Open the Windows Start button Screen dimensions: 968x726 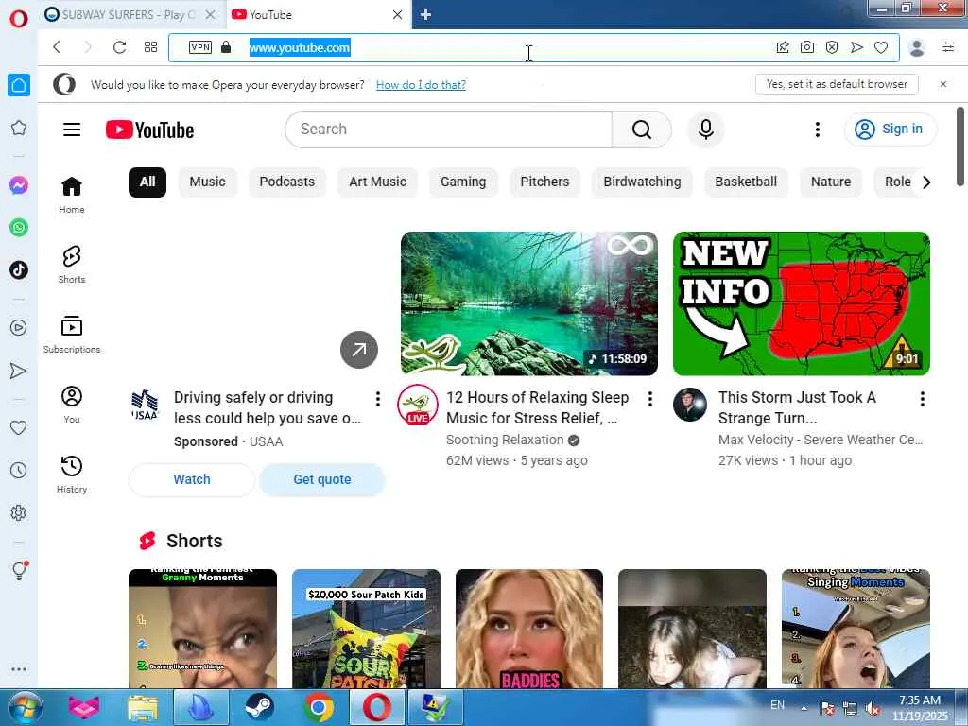click(23, 707)
